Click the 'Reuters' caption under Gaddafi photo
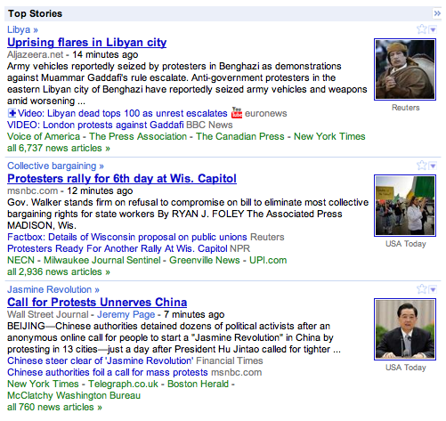446x421 pixels. 405,108
